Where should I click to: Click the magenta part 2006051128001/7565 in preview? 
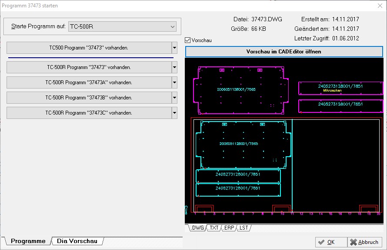(241, 90)
